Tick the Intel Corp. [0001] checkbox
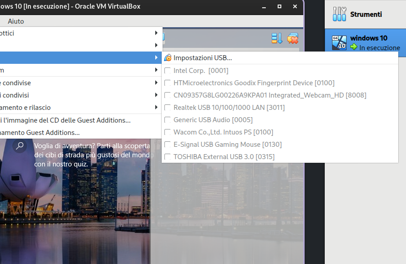Screen dimensions: 406x264 click(x=168, y=71)
